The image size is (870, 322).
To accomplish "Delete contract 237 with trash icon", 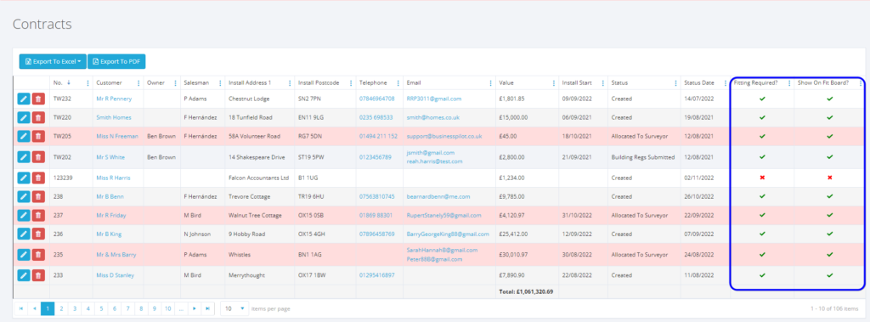I will [38, 216].
